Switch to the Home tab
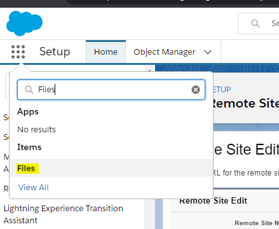The width and height of the screenshot is (279, 229). click(x=105, y=52)
